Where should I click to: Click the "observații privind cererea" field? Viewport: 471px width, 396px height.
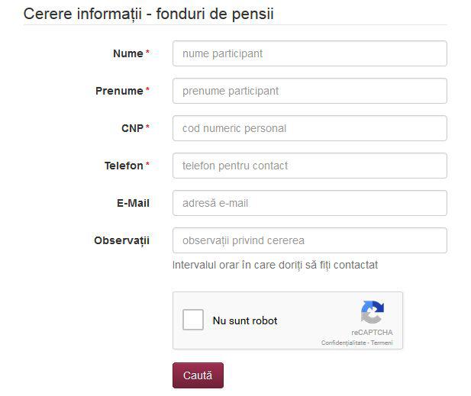click(309, 240)
